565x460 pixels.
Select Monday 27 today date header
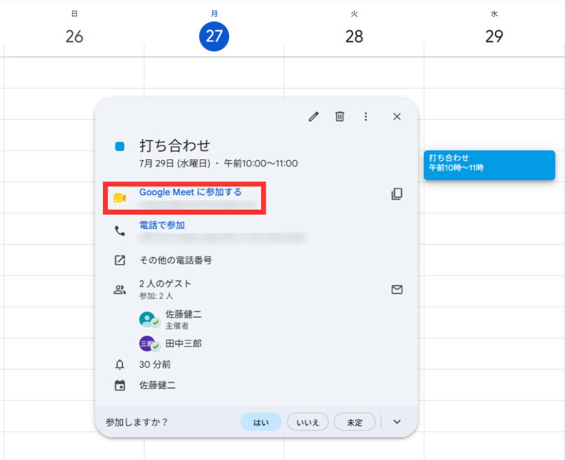click(214, 36)
